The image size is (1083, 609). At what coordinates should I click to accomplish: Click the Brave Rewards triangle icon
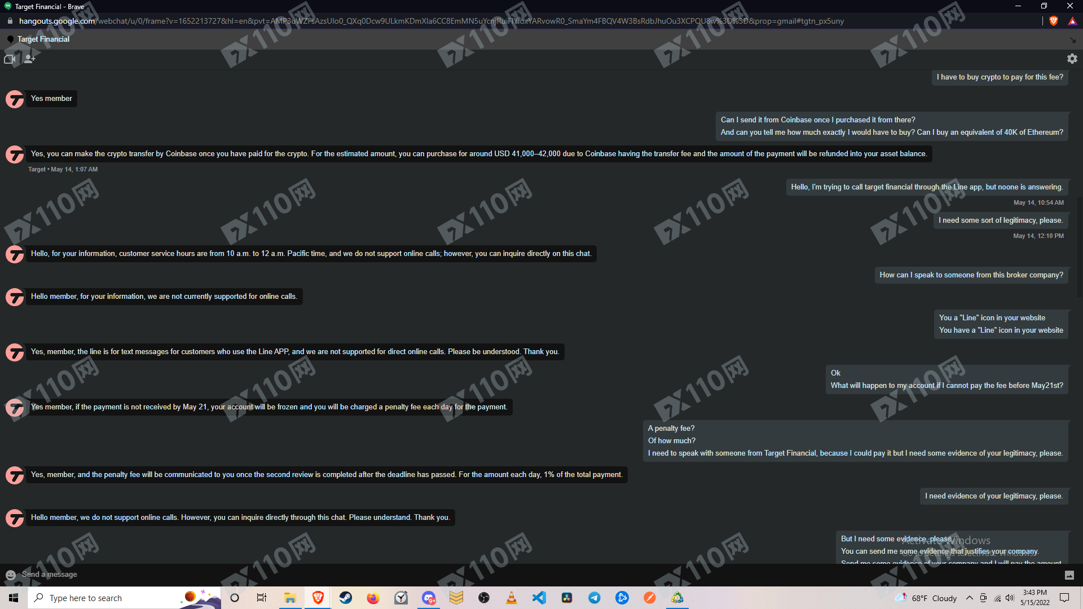(x=1073, y=21)
